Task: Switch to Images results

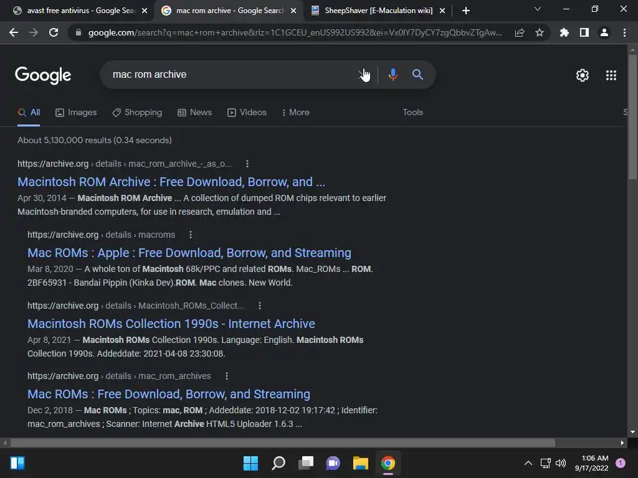Action: click(76, 112)
